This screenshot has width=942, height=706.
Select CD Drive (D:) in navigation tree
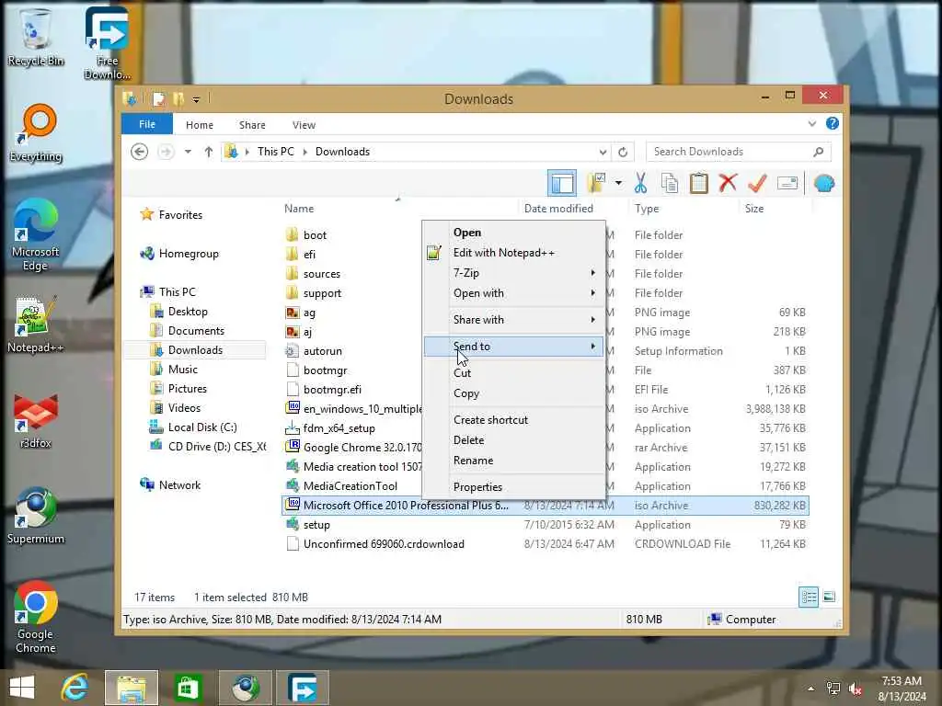coord(216,447)
